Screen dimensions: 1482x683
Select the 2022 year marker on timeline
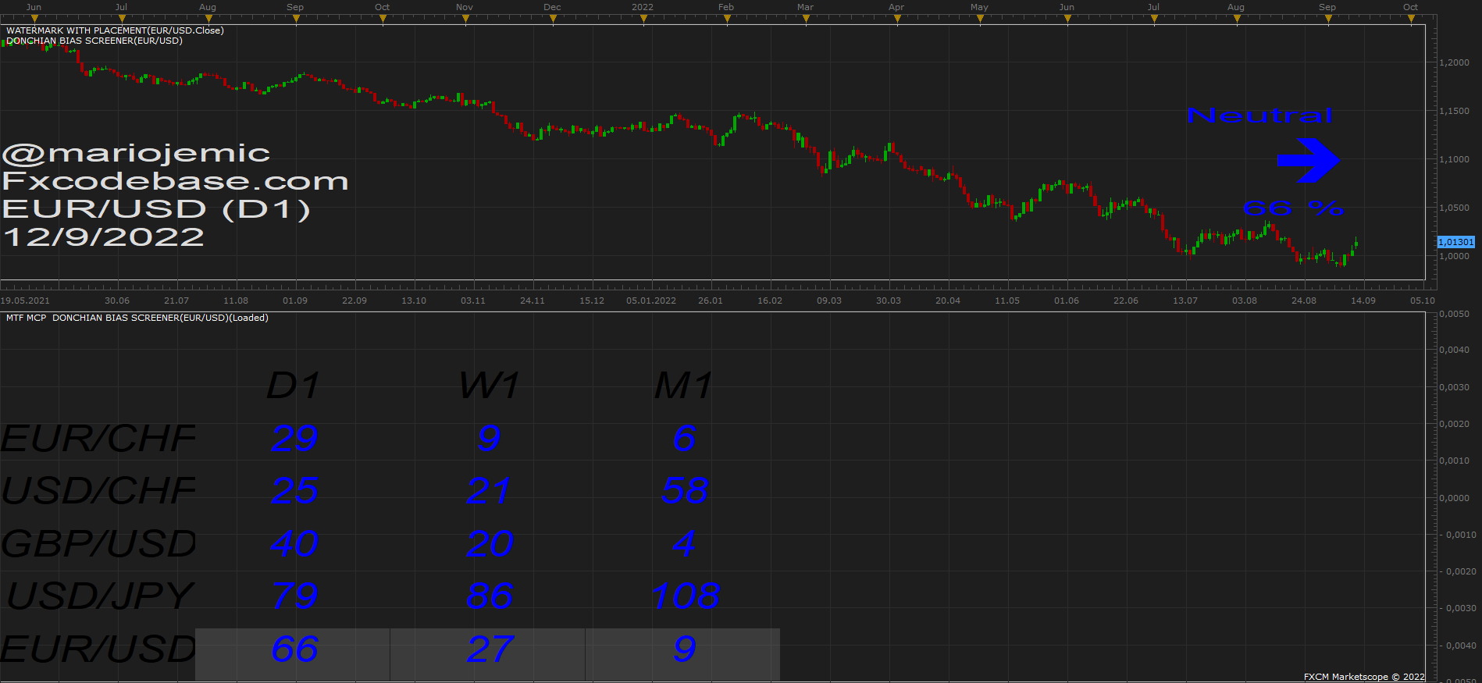[643, 7]
